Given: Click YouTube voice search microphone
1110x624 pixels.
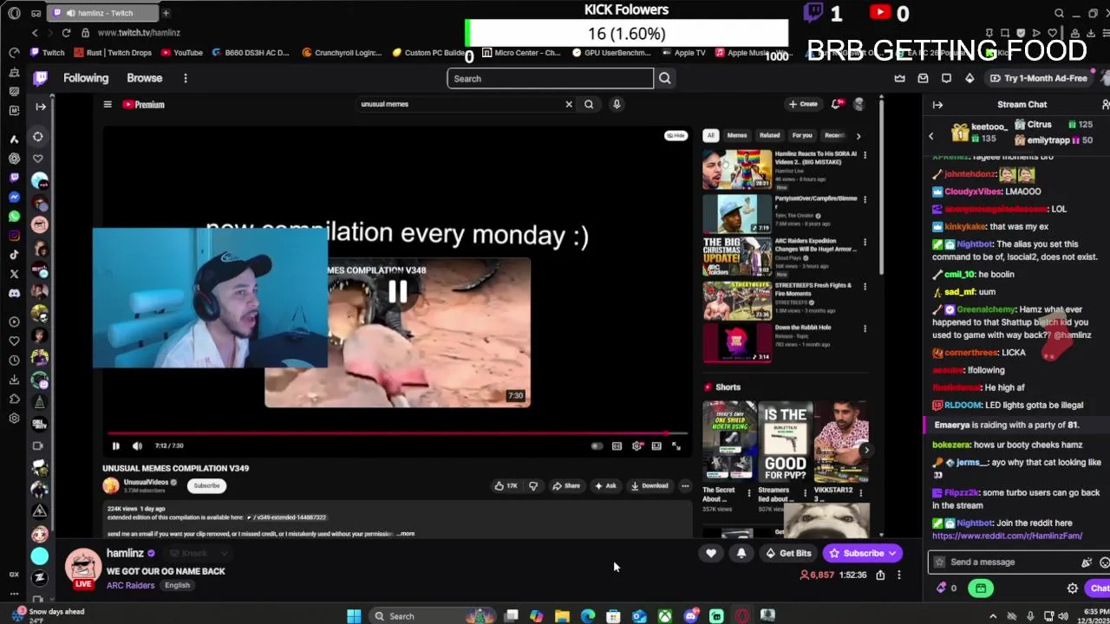Looking at the screenshot, I should (x=617, y=104).
